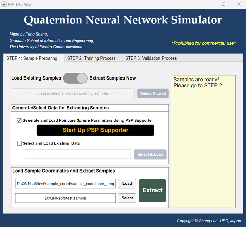Click Load button for sample coordinates
Viewport: 246px width, 227px height.
point(127,183)
